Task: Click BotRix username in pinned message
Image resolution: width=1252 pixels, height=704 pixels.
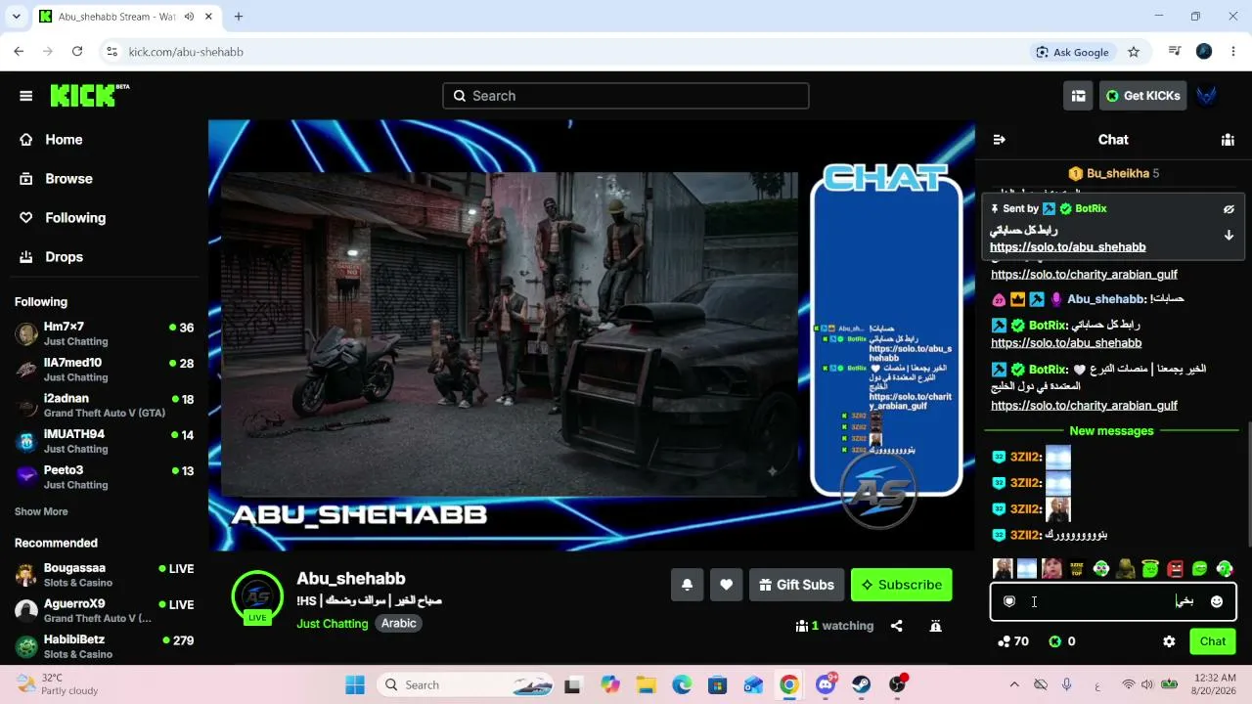Action: pyautogui.click(x=1091, y=209)
